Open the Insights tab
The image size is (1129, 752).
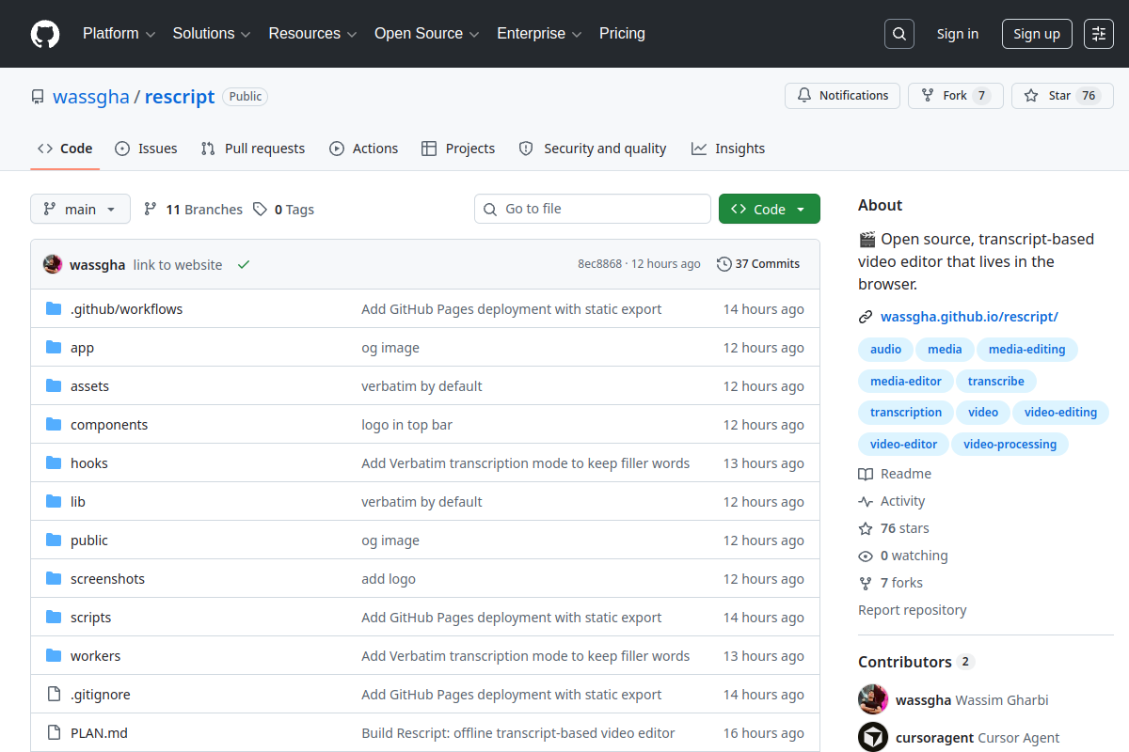point(728,149)
